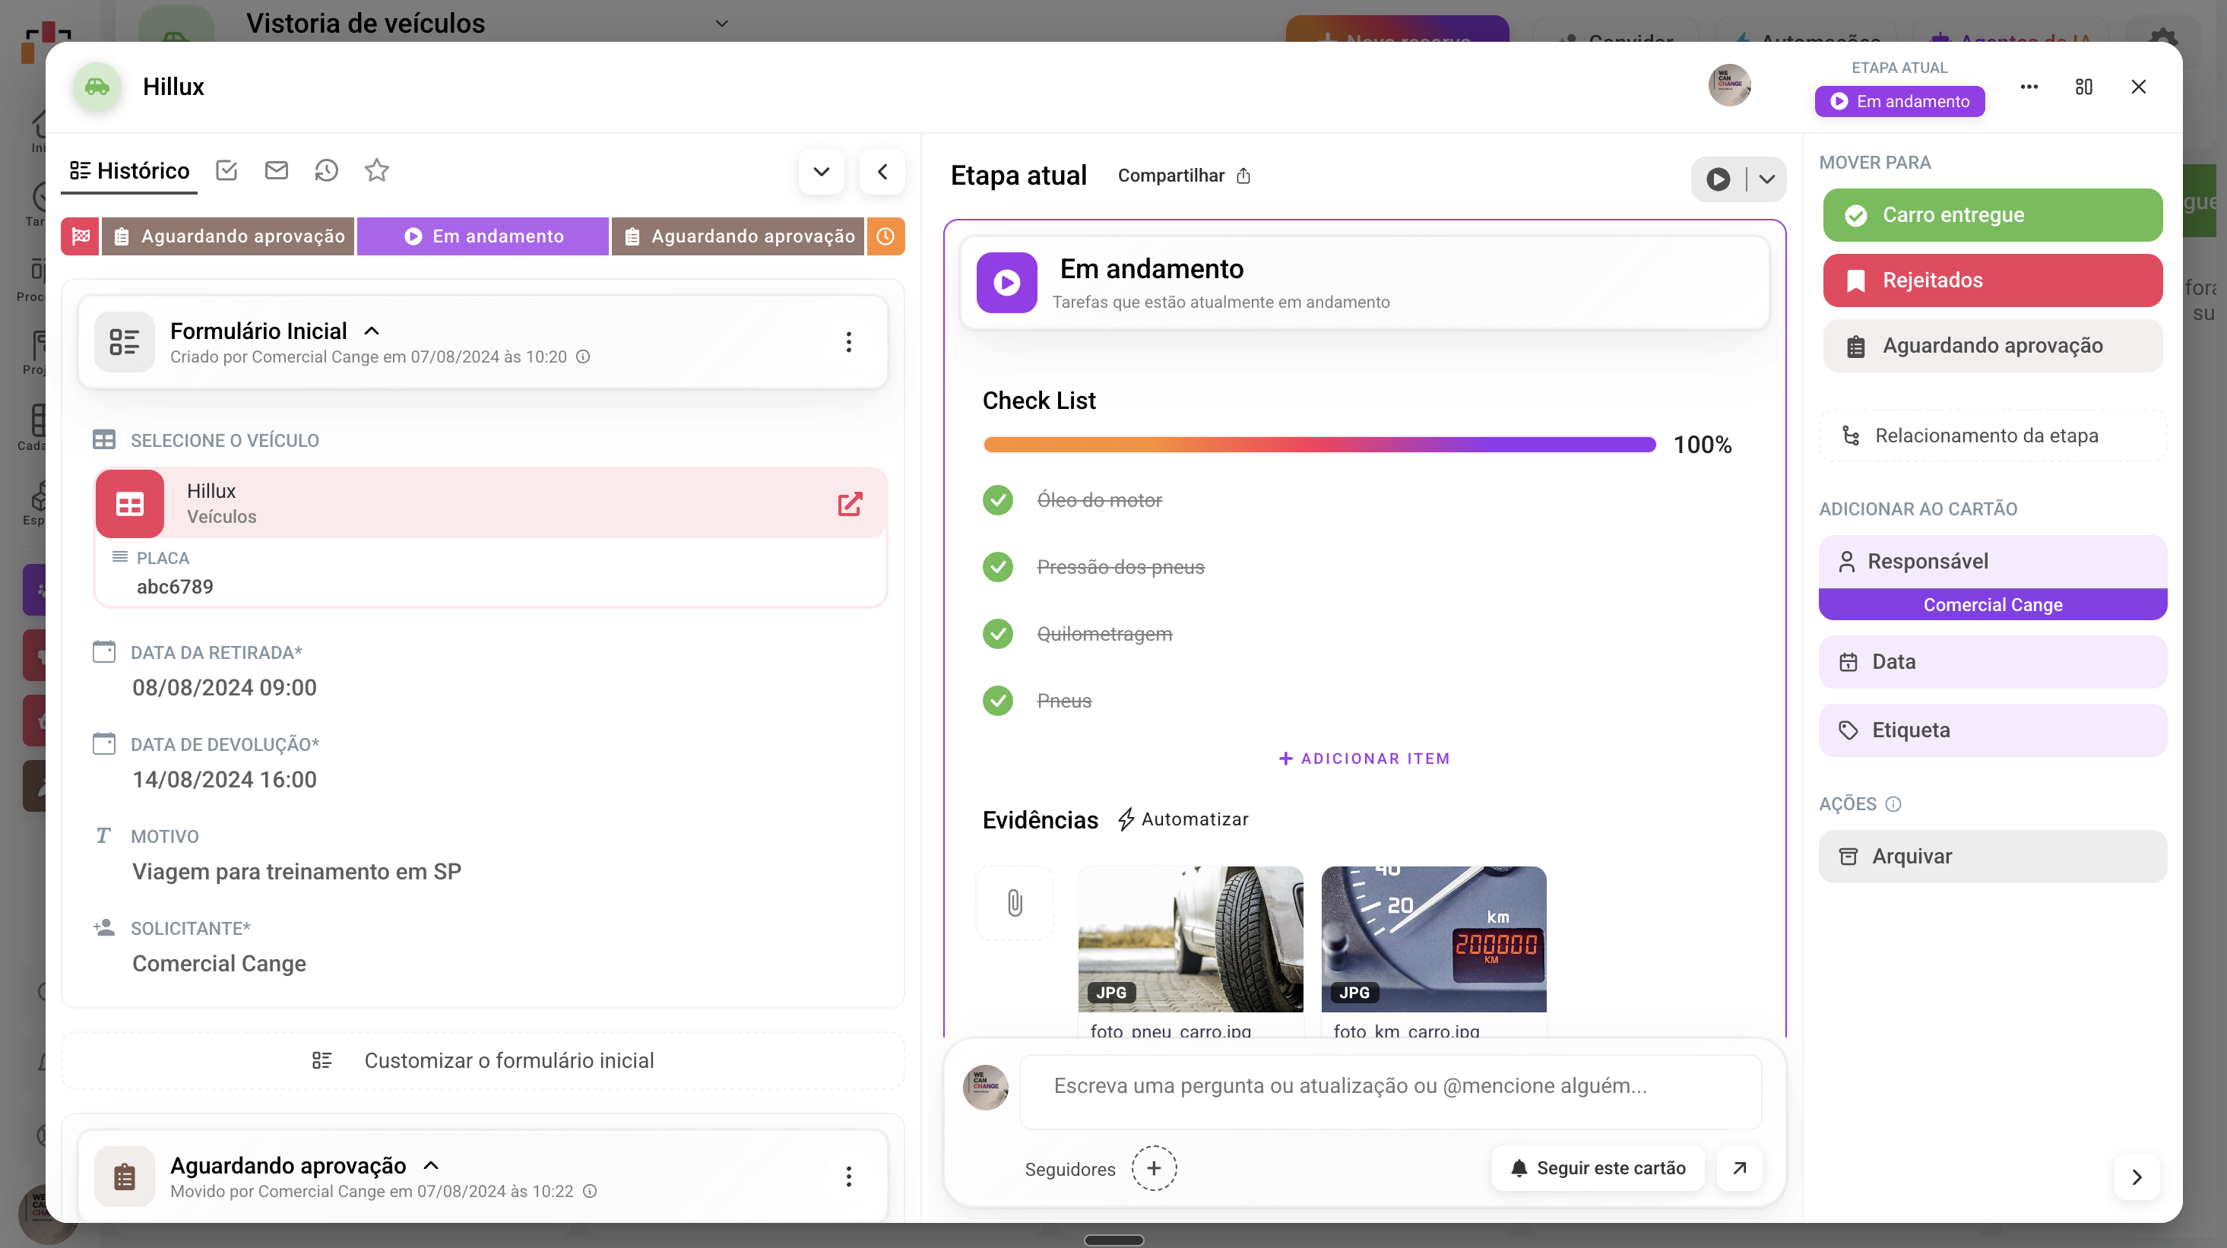The image size is (2227, 1248).
Task: Click the comment message input field
Action: point(1390,1091)
